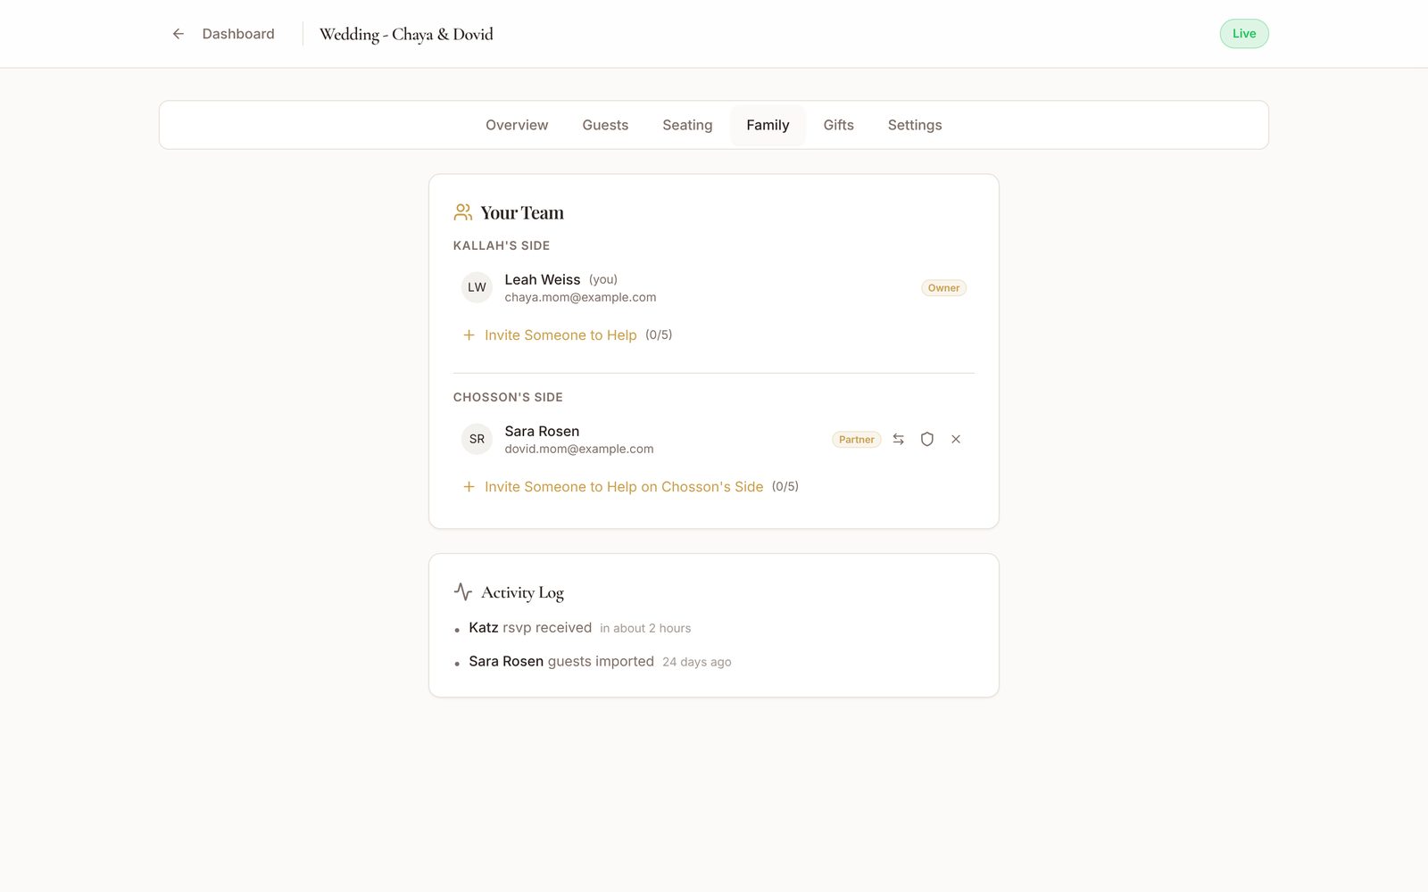
Task: Click the Live status badge
Action: [x=1244, y=34]
